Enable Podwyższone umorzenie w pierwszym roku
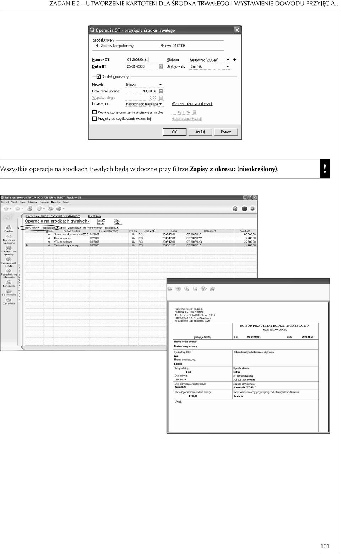The height and width of the screenshot is (554, 341). (x=94, y=112)
